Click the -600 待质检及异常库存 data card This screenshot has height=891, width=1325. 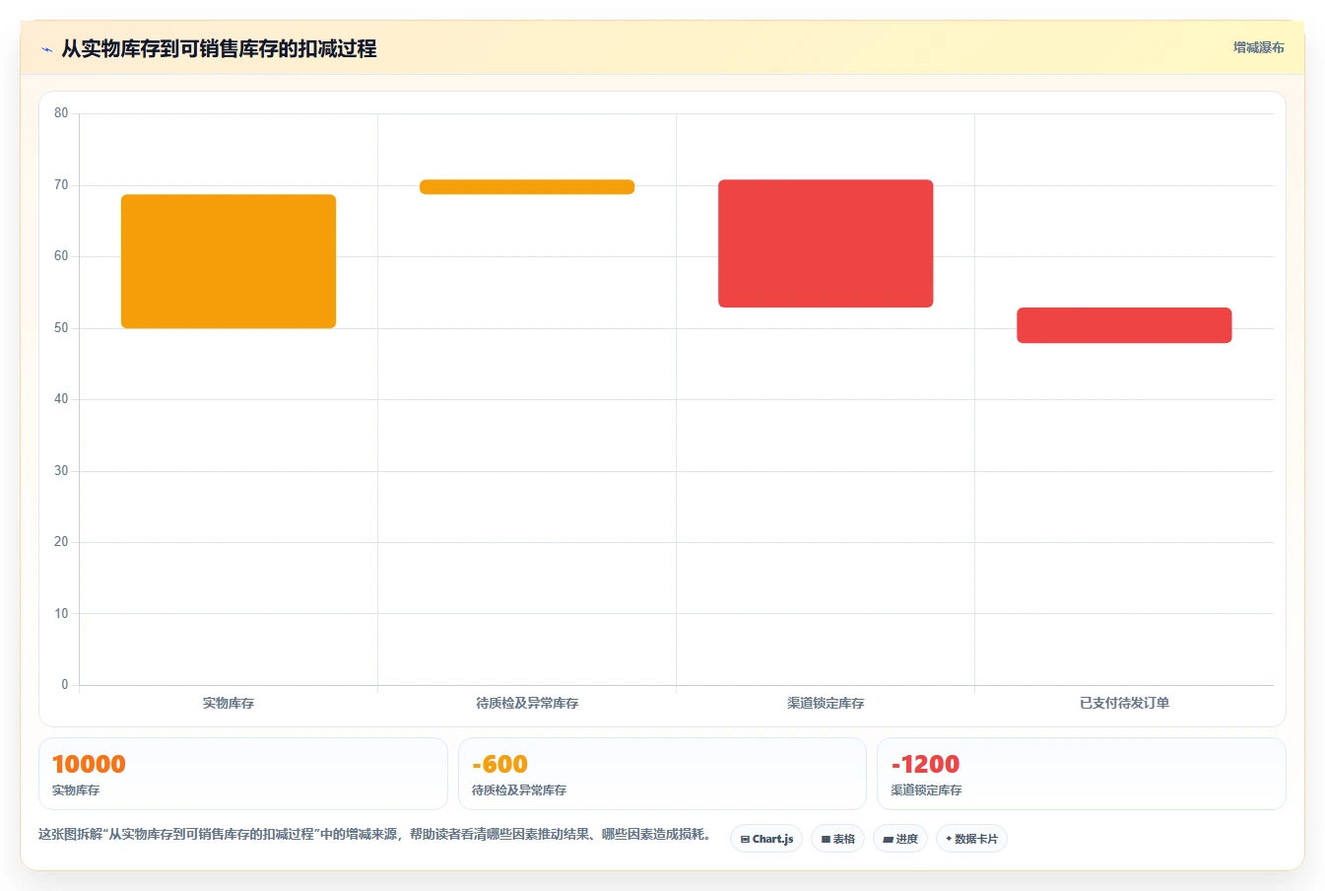(x=662, y=774)
